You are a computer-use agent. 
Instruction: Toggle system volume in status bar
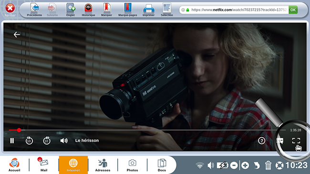click(210, 165)
